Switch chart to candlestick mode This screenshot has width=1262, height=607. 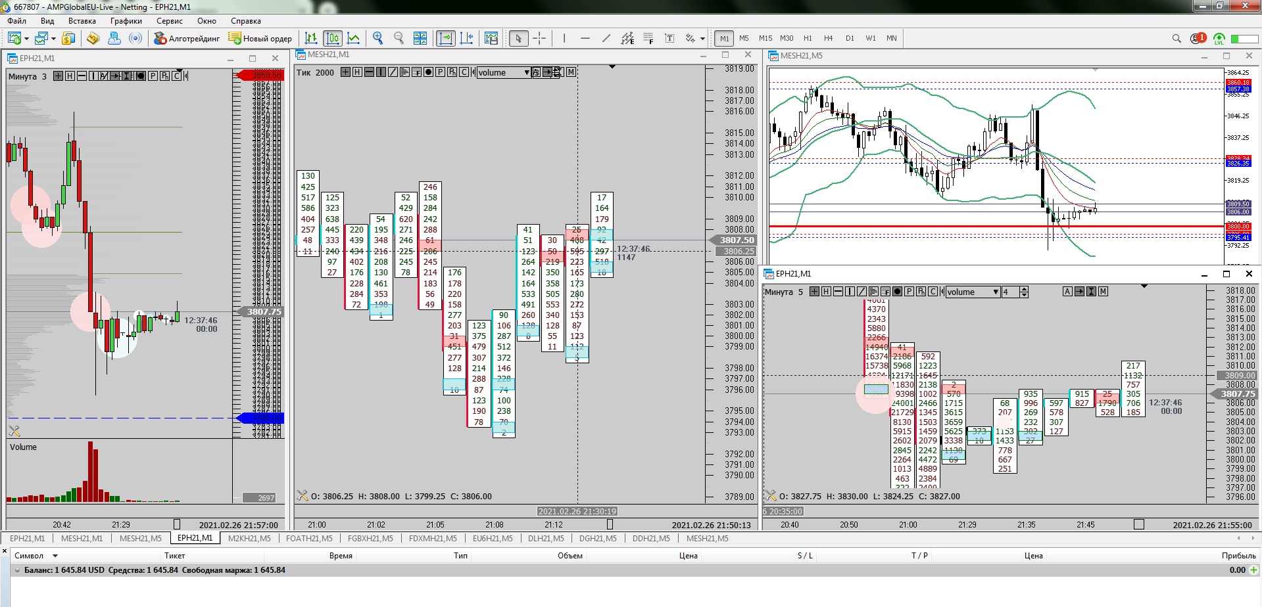coord(333,38)
